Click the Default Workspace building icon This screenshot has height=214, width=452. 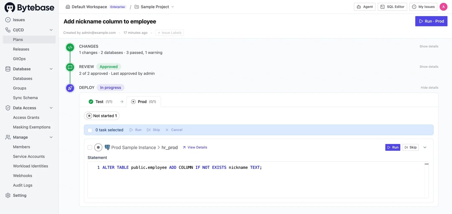[x=68, y=7]
